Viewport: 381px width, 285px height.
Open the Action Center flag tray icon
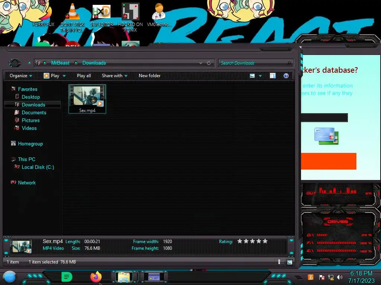click(322, 277)
